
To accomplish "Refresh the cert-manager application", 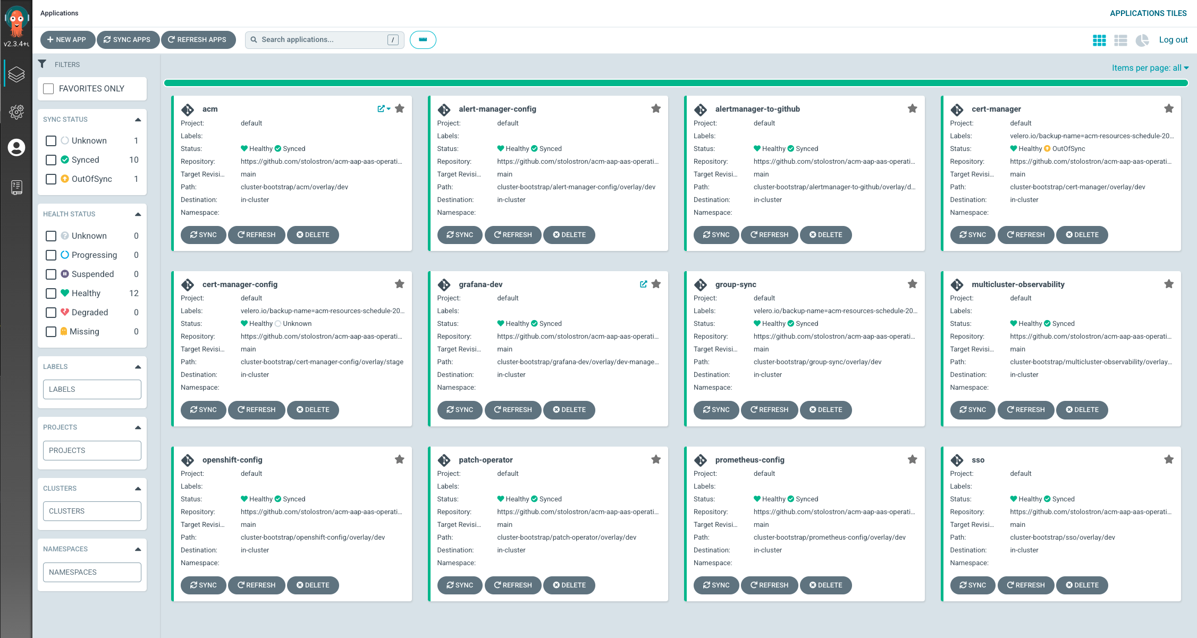I will pos(1026,235).
